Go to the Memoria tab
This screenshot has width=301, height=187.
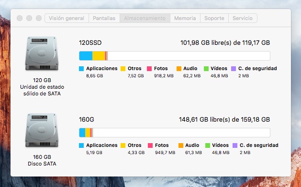click(185, 18)
